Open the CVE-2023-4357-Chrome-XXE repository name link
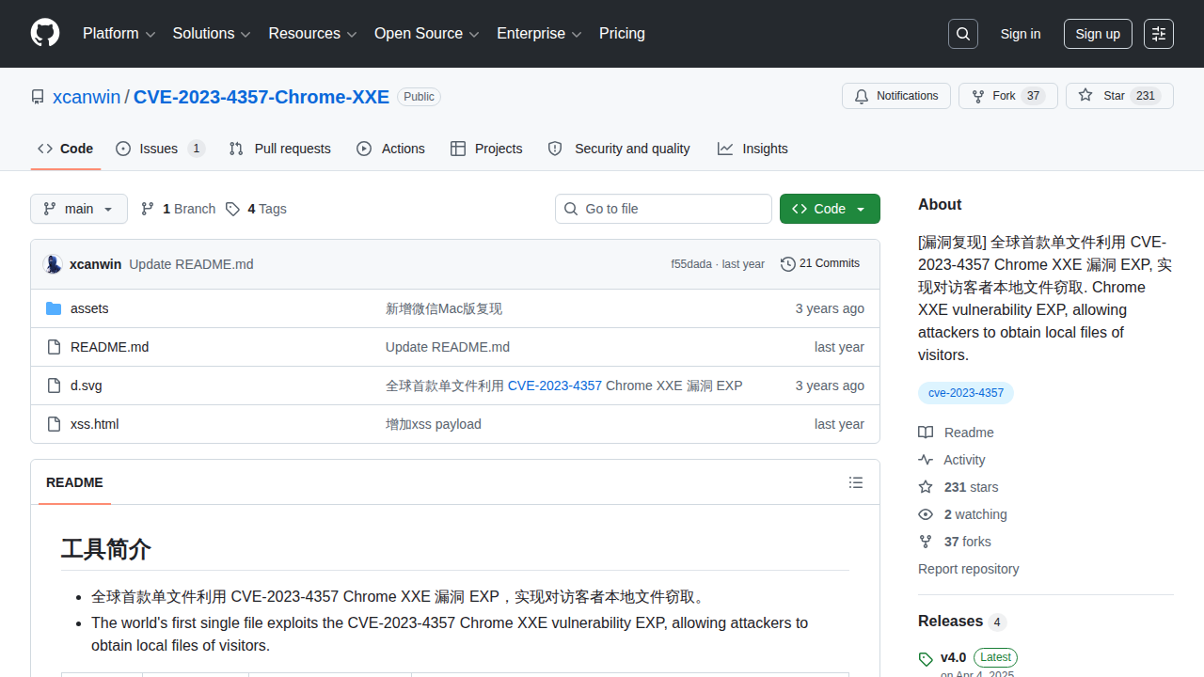Image resolution: width=1204 pixels, height=677 pixels. coord(261,97)
